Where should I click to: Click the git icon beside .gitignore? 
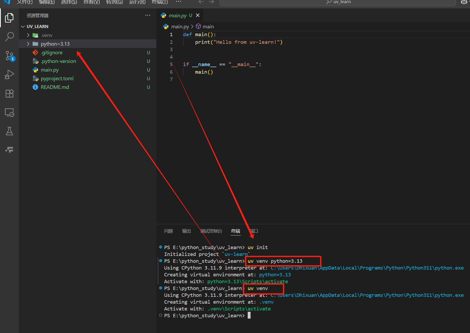[35, 52]
